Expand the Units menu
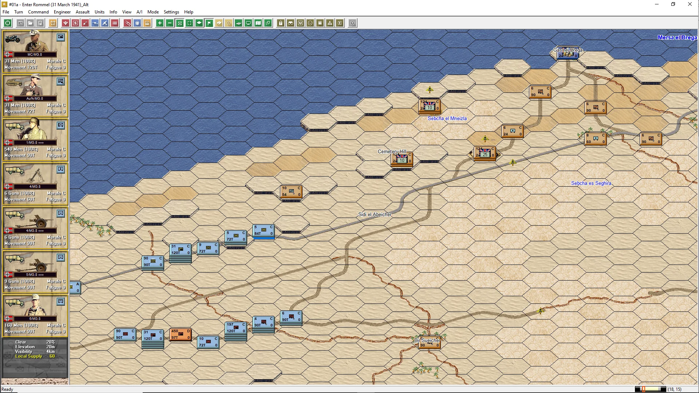Viewport: 699px width, 393px height. point(99,12)
